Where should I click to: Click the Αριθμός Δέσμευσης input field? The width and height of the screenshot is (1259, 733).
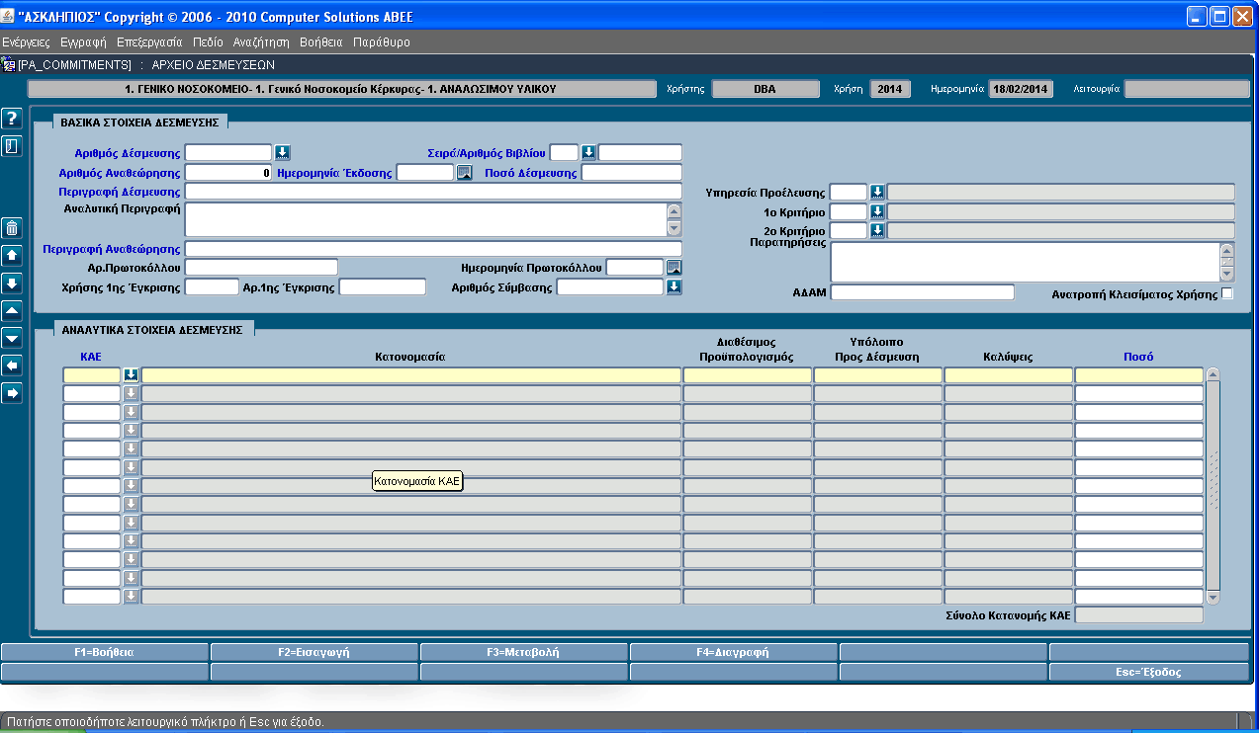pos(228,152)
